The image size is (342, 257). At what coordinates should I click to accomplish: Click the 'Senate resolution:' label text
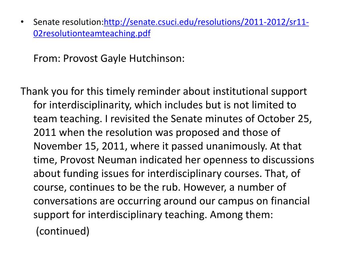pyautogui.click(x=68, y=22)
